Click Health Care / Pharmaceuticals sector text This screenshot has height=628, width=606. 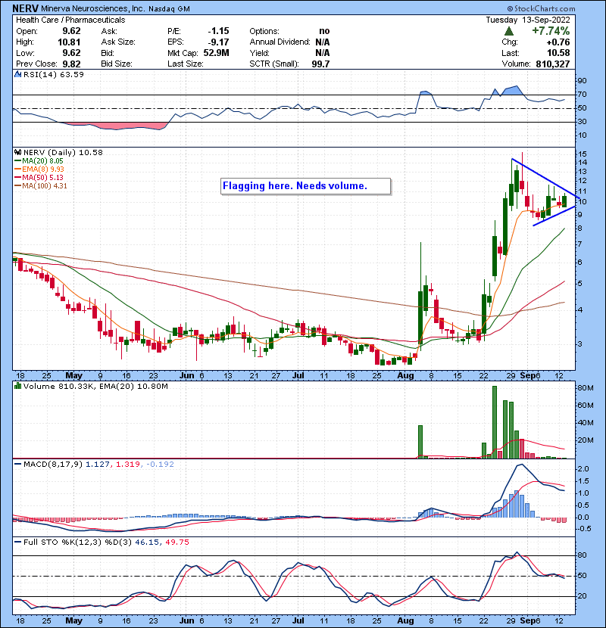pyautogui.click(x=70, y=20)
